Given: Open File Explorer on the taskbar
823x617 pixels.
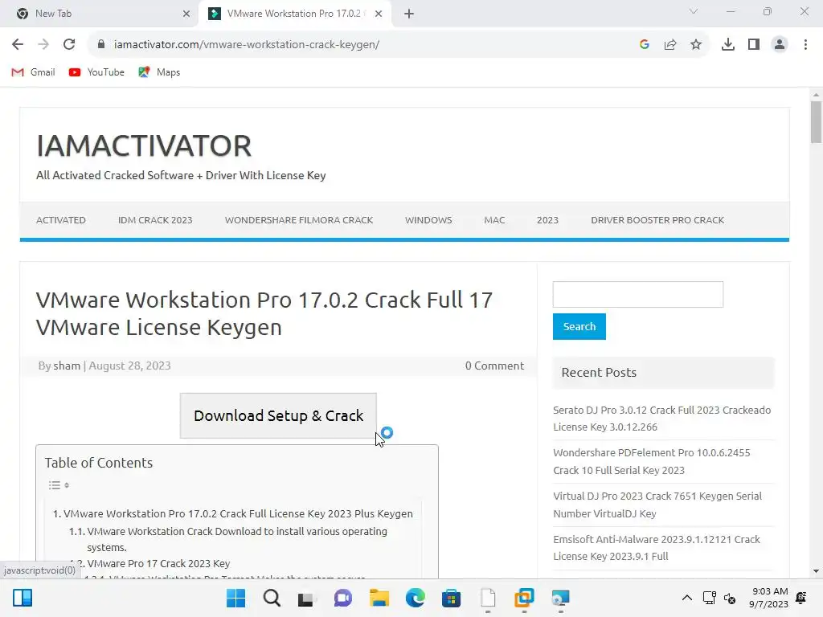Looking at the screenshot, I should [x=379, y=598].
